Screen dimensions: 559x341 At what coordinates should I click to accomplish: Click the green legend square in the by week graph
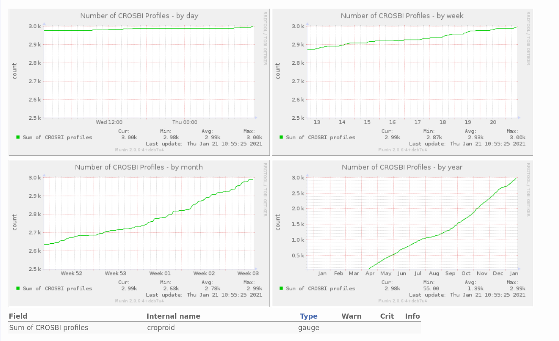click(x=281, y=137)
